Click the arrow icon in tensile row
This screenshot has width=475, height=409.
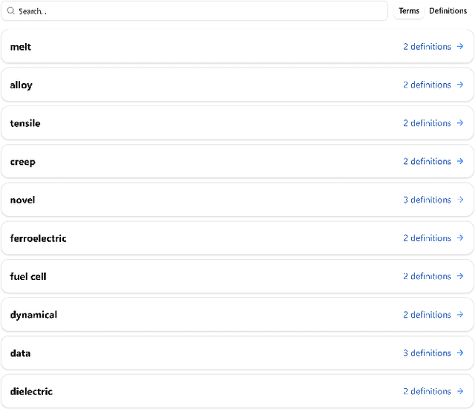click(x=460, y=123)
